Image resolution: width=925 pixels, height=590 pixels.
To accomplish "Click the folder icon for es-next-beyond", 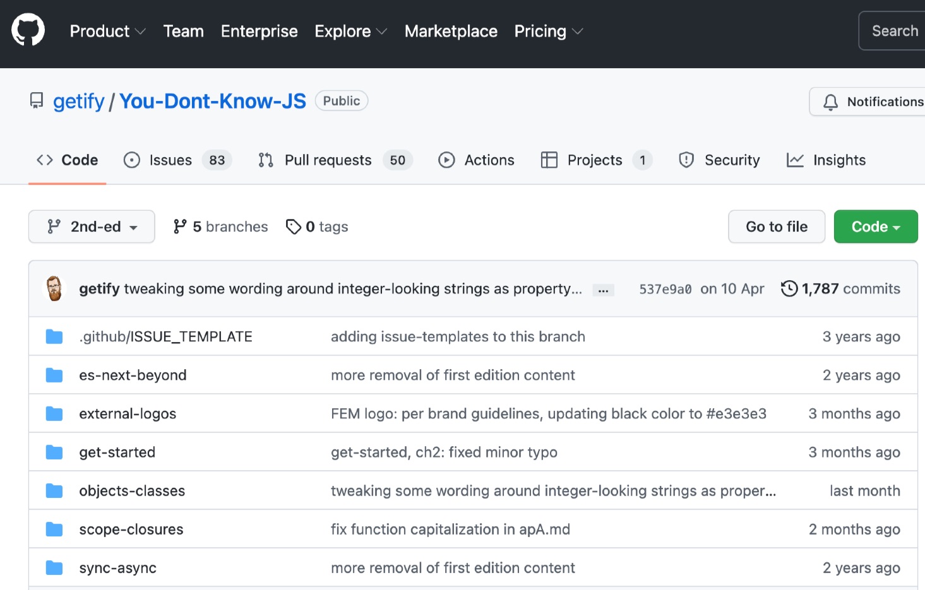I will [x=54, y=375].
